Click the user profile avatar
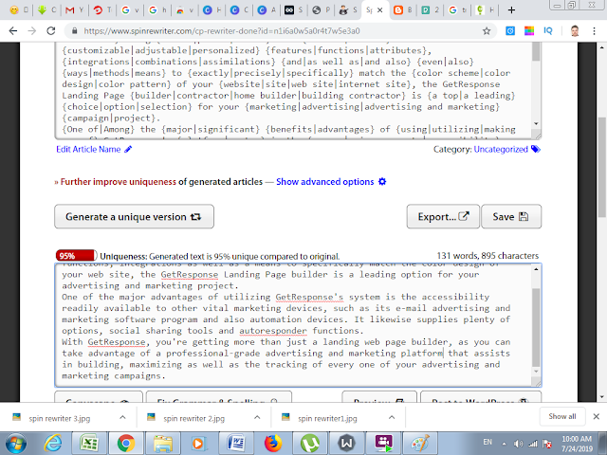Screen dimensions: 607x455 (x=575, y=31)
